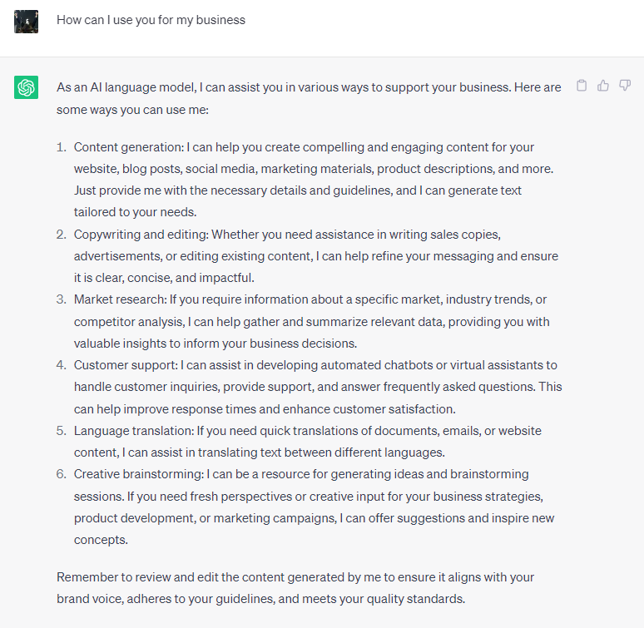
Task: Click the "Remember to review and edit" closing paragraph
Action: [295, 587]
